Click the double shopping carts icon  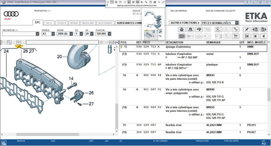point(235,30)
